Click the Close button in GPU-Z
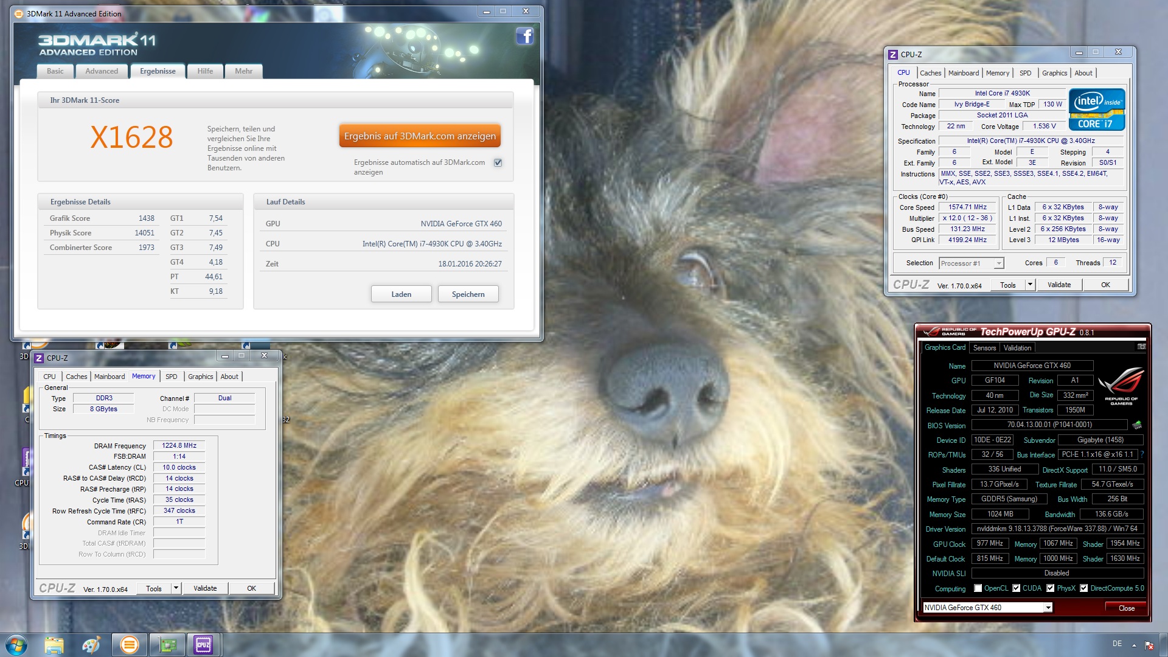The height and width of the screenshot is (657, 1168). [1126, 608]
